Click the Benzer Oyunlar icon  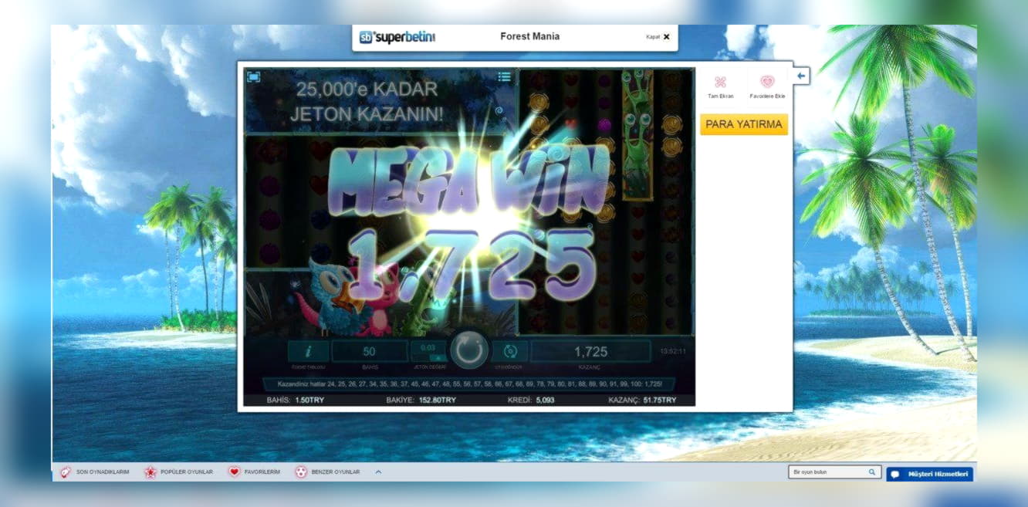(301, 472)
